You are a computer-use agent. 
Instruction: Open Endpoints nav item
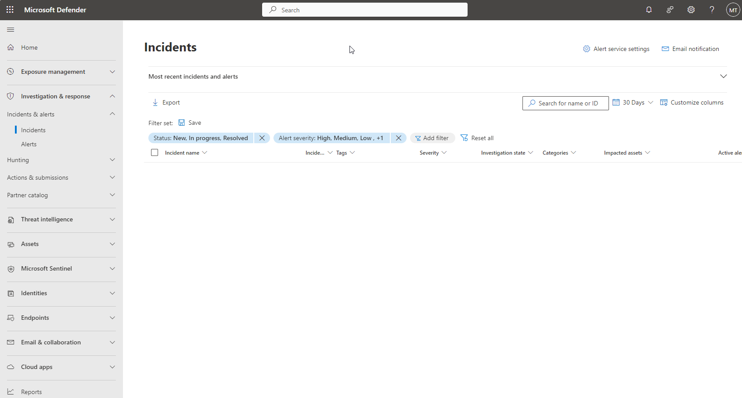pos(35,318)
